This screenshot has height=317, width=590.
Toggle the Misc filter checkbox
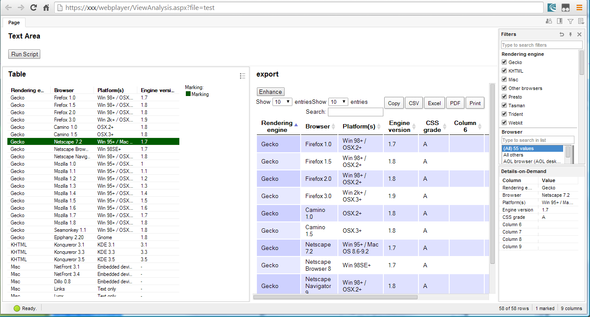[504, 80]
